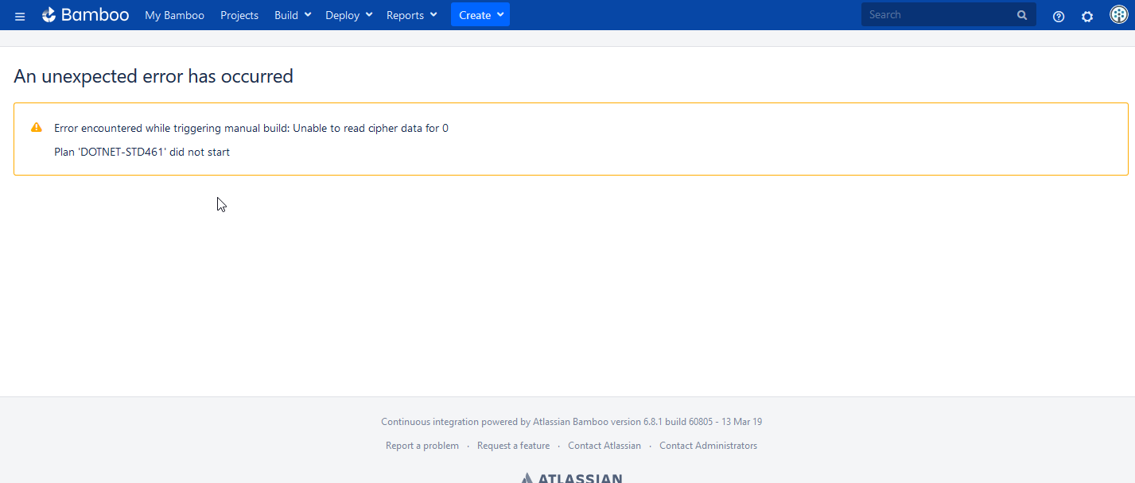This screenshot has height=483, width=1135.
Task: Click the version 6.8.1 build 60805 text
Action: tap(660, 422)
